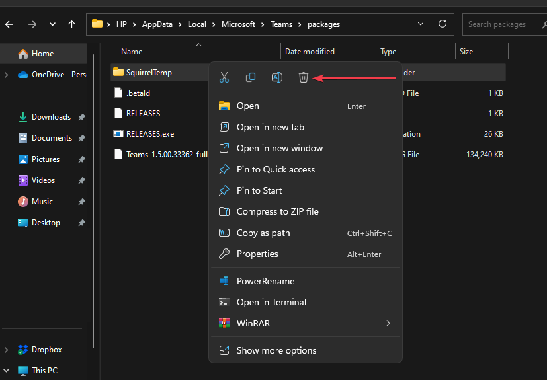Sort by Type column header

click(x=388, y=52)
